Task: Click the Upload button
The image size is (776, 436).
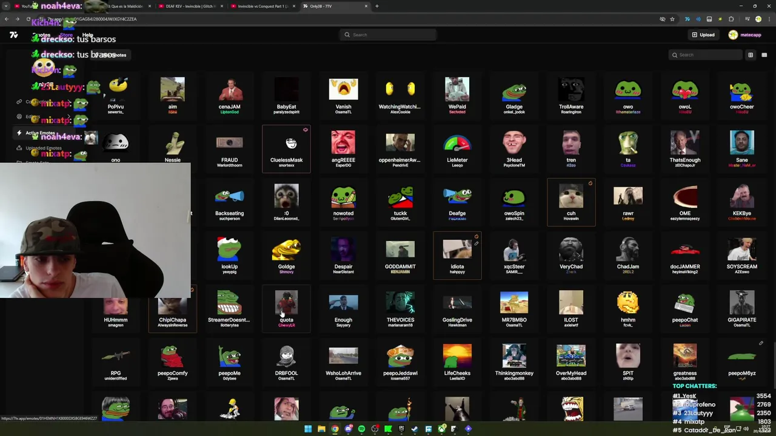Action: click(x=703, y=35)
